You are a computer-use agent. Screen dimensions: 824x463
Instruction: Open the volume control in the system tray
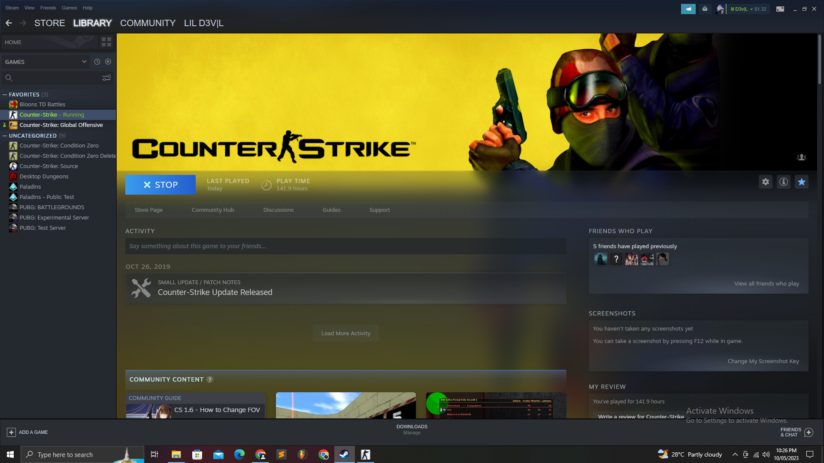[766, 454]
